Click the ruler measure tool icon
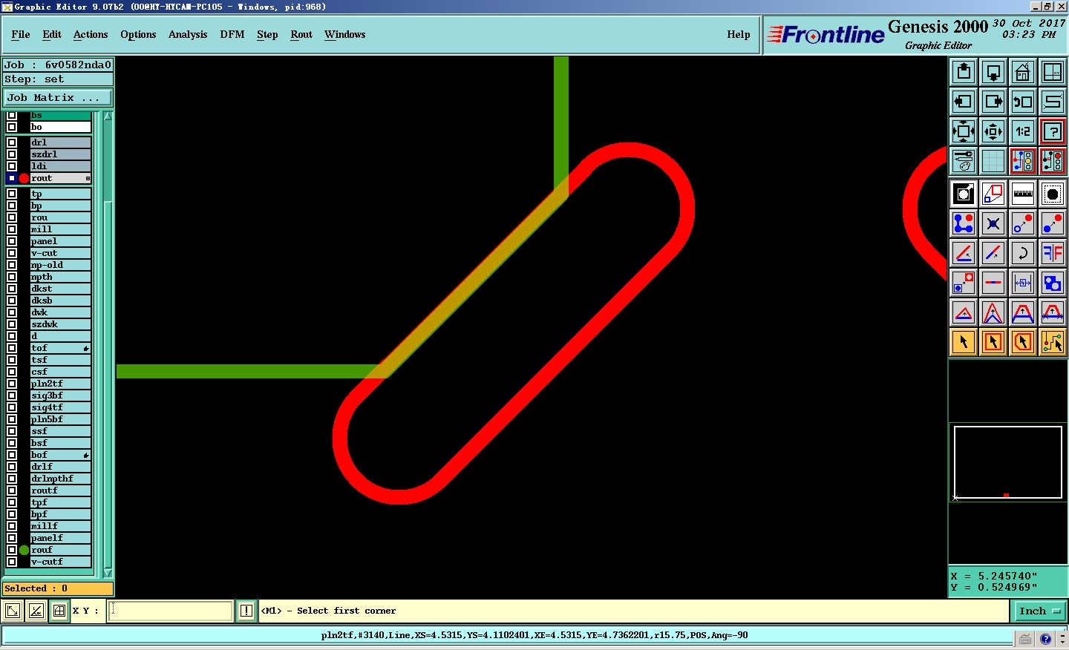1069x650 pixels. click(1023, 194)
